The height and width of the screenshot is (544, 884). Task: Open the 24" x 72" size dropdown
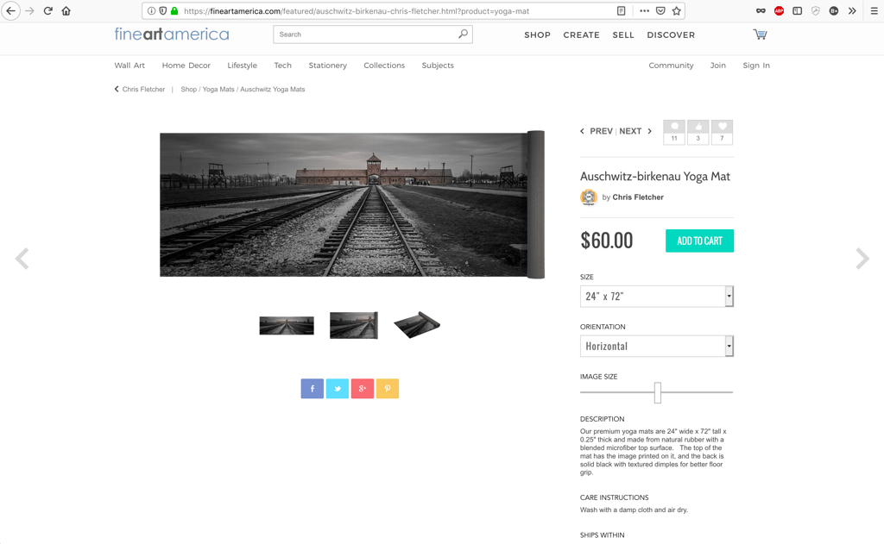(657, 297)
